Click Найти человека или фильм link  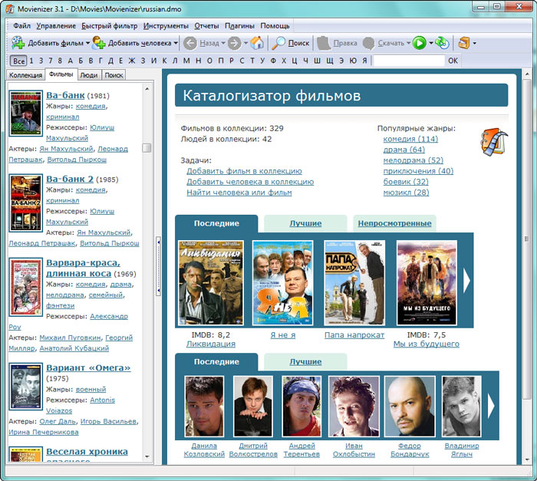[239, 193]
